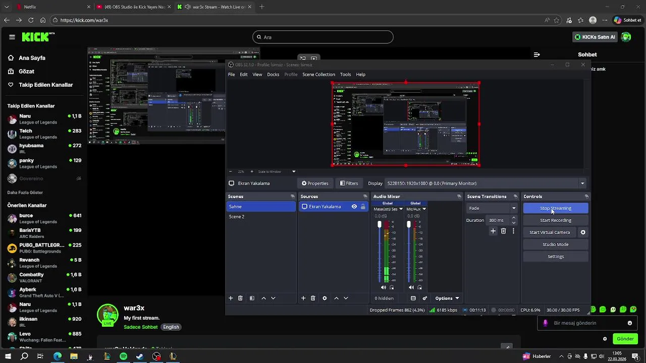This screenshot has height=363, width=646.
Task: Open emoji picker in chat message box
Action: pos(630,323)
